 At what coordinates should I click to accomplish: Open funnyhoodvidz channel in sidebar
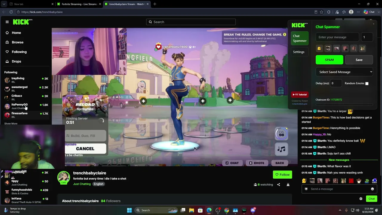tap(26, 191)
